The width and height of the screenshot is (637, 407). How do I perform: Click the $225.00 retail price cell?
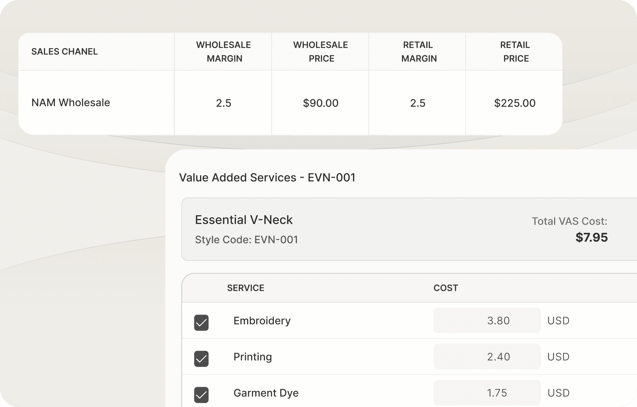pyautogui.click(x=515, y=103)
